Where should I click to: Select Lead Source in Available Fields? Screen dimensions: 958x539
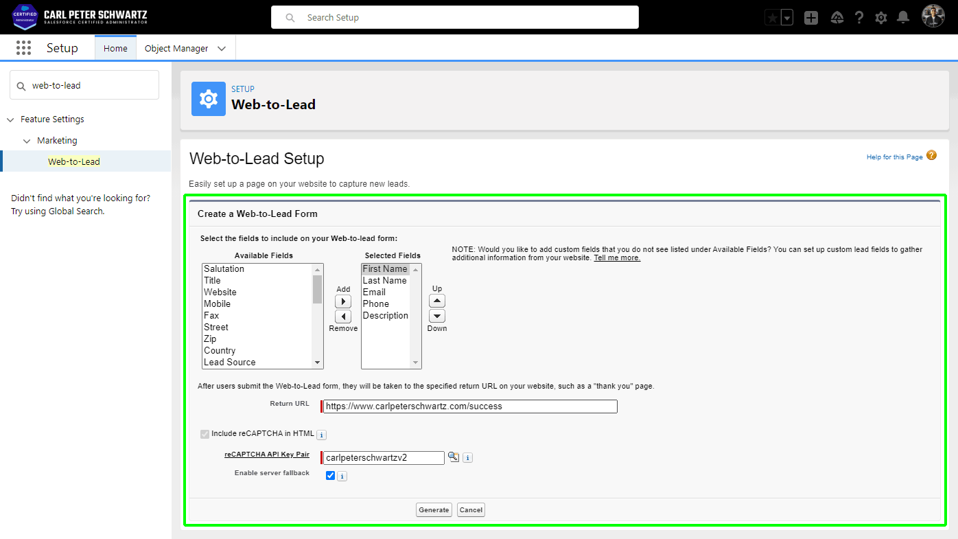(x=257, y=363)
